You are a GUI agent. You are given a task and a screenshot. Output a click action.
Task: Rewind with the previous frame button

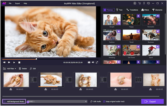click(4, 62)
